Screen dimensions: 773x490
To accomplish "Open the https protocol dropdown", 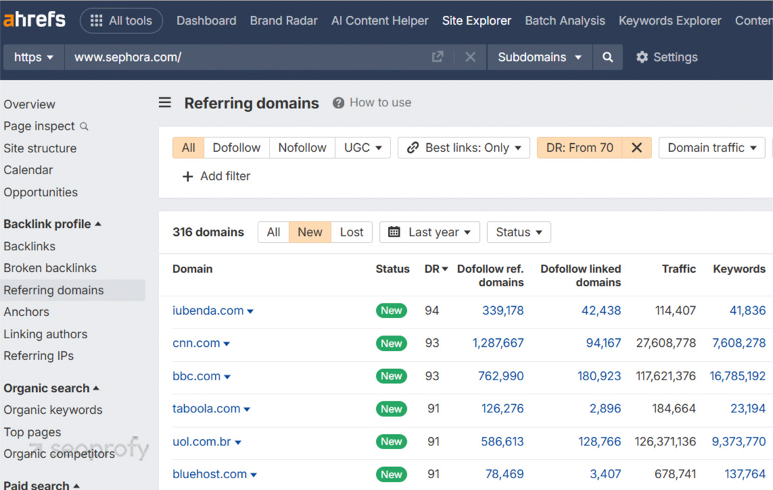I will (x=34, y=57).
